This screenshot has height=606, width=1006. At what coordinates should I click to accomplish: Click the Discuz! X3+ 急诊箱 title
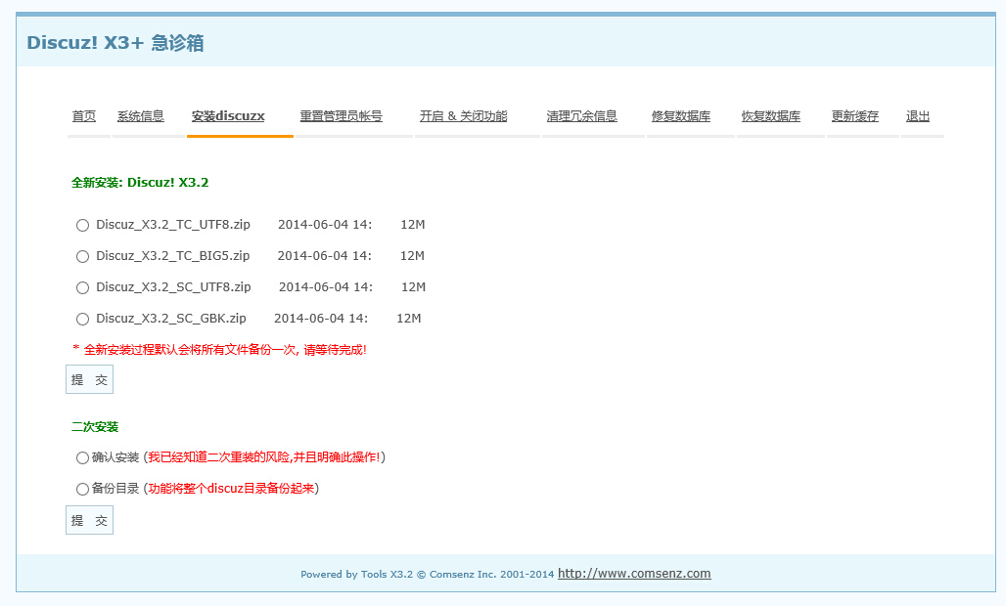(x=114, y=43)
